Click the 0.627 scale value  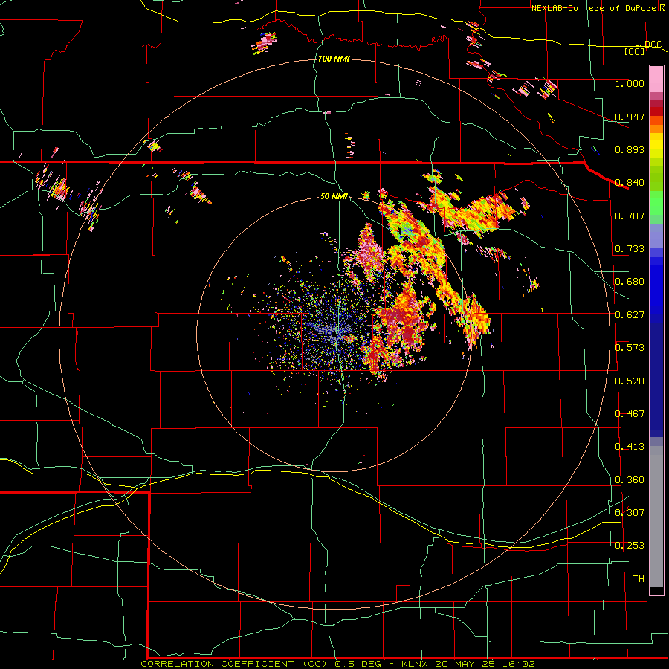[x=630, y=315]
